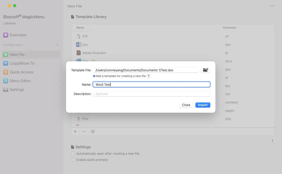
Task: Click the optional Description field
Action: (x=151, y=94)
